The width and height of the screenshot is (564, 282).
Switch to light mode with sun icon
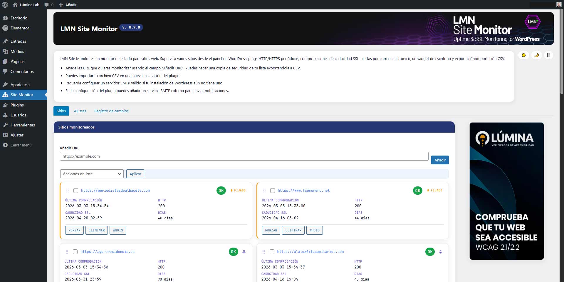click(x=523, y=55)
